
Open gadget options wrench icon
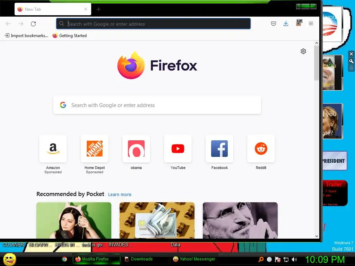click(351, 61)
